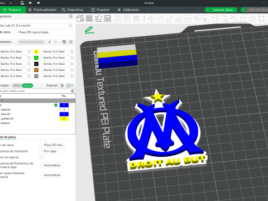Image resolution: width=268 pixels, height=201 pixels.
Task: Open the Placa PEI texturizada bed dropdown
Action: 44,32
